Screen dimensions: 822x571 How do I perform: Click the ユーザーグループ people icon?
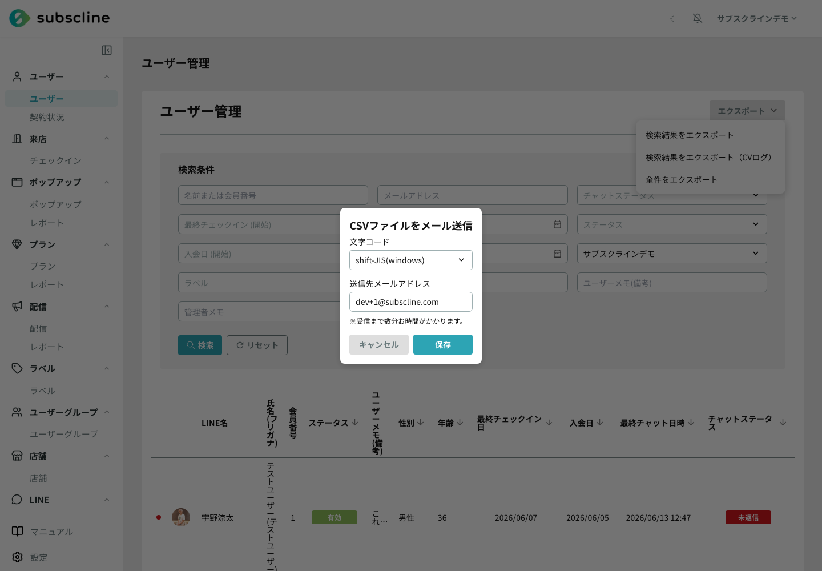[x=17, y=412]
